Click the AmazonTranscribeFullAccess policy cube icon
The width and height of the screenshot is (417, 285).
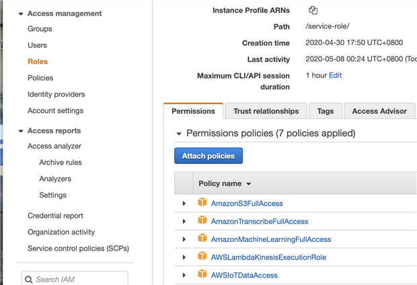(x=202, y=220)
